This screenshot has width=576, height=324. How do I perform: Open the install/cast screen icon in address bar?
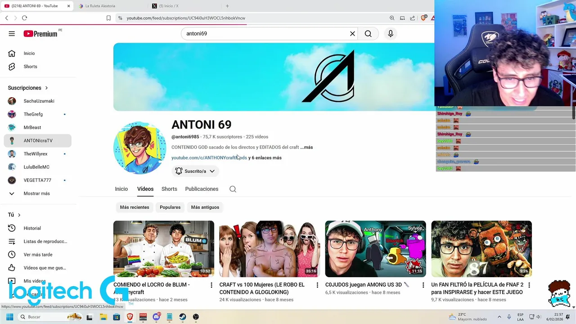pos(402,18)
